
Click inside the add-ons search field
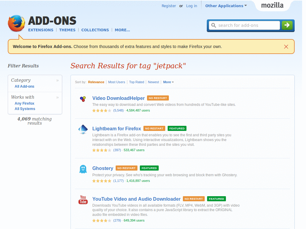[245, 25]
